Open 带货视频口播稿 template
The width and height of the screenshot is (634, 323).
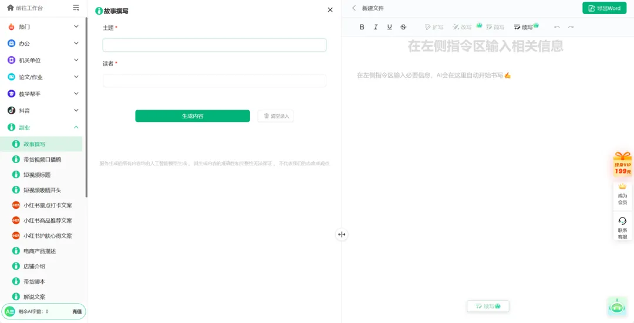point(41,159)
